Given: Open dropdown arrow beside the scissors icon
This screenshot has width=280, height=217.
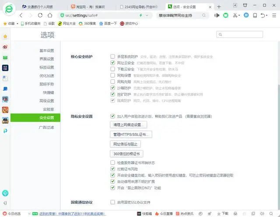Looking at the screenshot, I should tap(239, 16).
